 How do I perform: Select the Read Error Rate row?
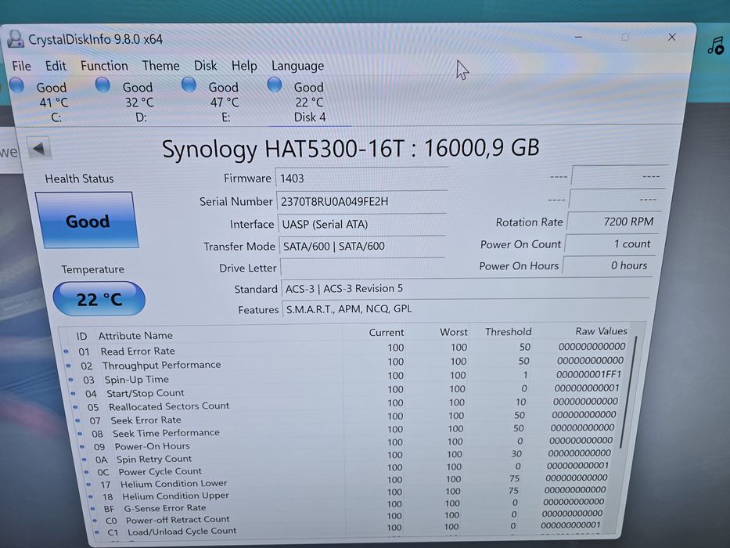(346, 349)
